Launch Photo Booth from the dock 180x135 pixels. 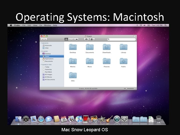[86, 119]
